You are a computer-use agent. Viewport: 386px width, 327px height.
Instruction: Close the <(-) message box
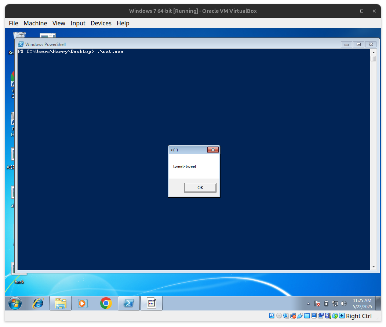pyautogui.click(x=213, y=150)
